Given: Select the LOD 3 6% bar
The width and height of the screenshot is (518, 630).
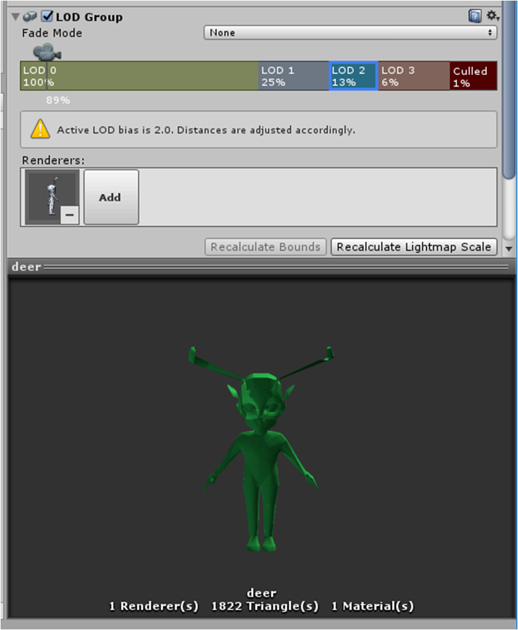Looking at the screenshot, I should coord(414,76).
